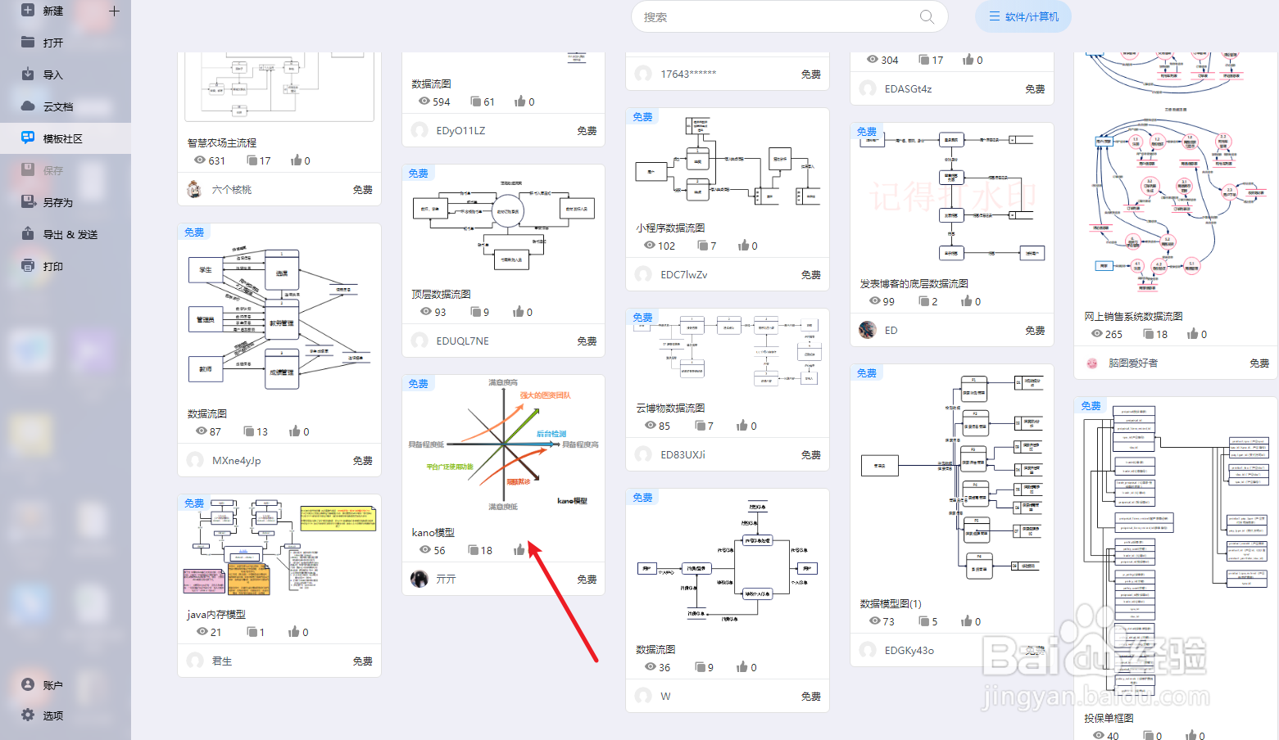Image resolution: width=1279 pixels, height=740 pixels.
Task: Click 免费 on the 数据流图 card
Action: tap(363, 460)
